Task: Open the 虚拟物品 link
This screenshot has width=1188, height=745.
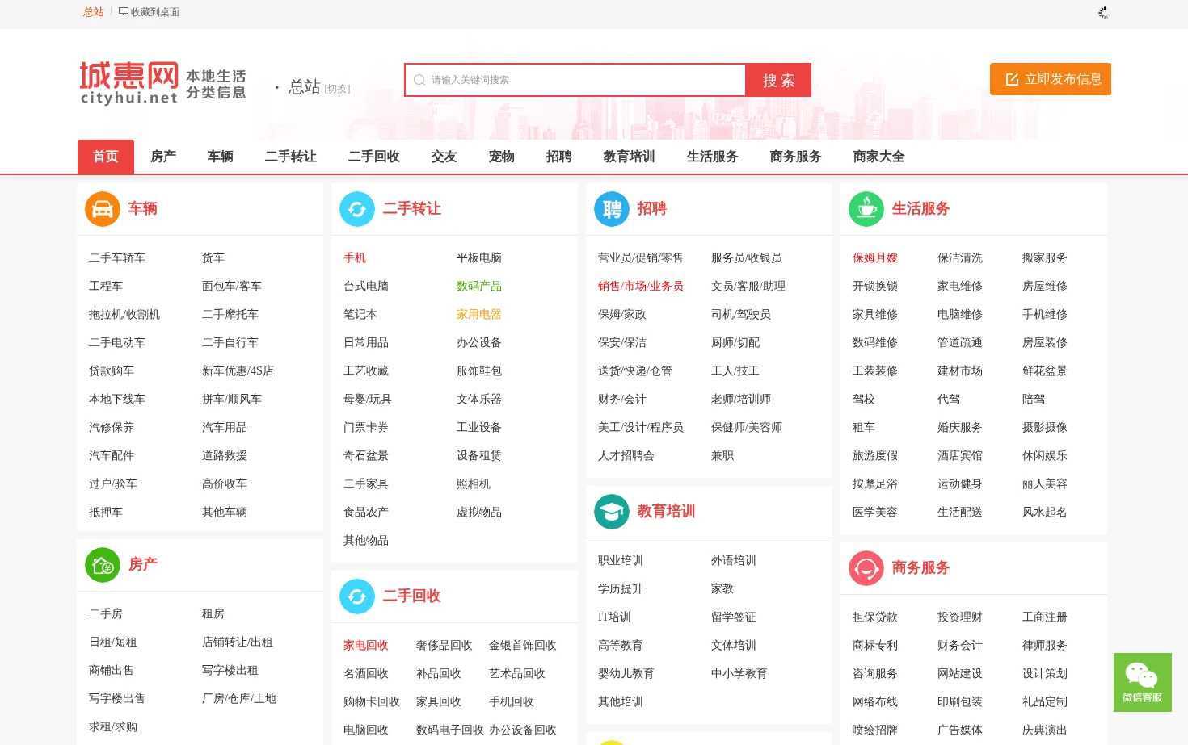Action: 479,513
